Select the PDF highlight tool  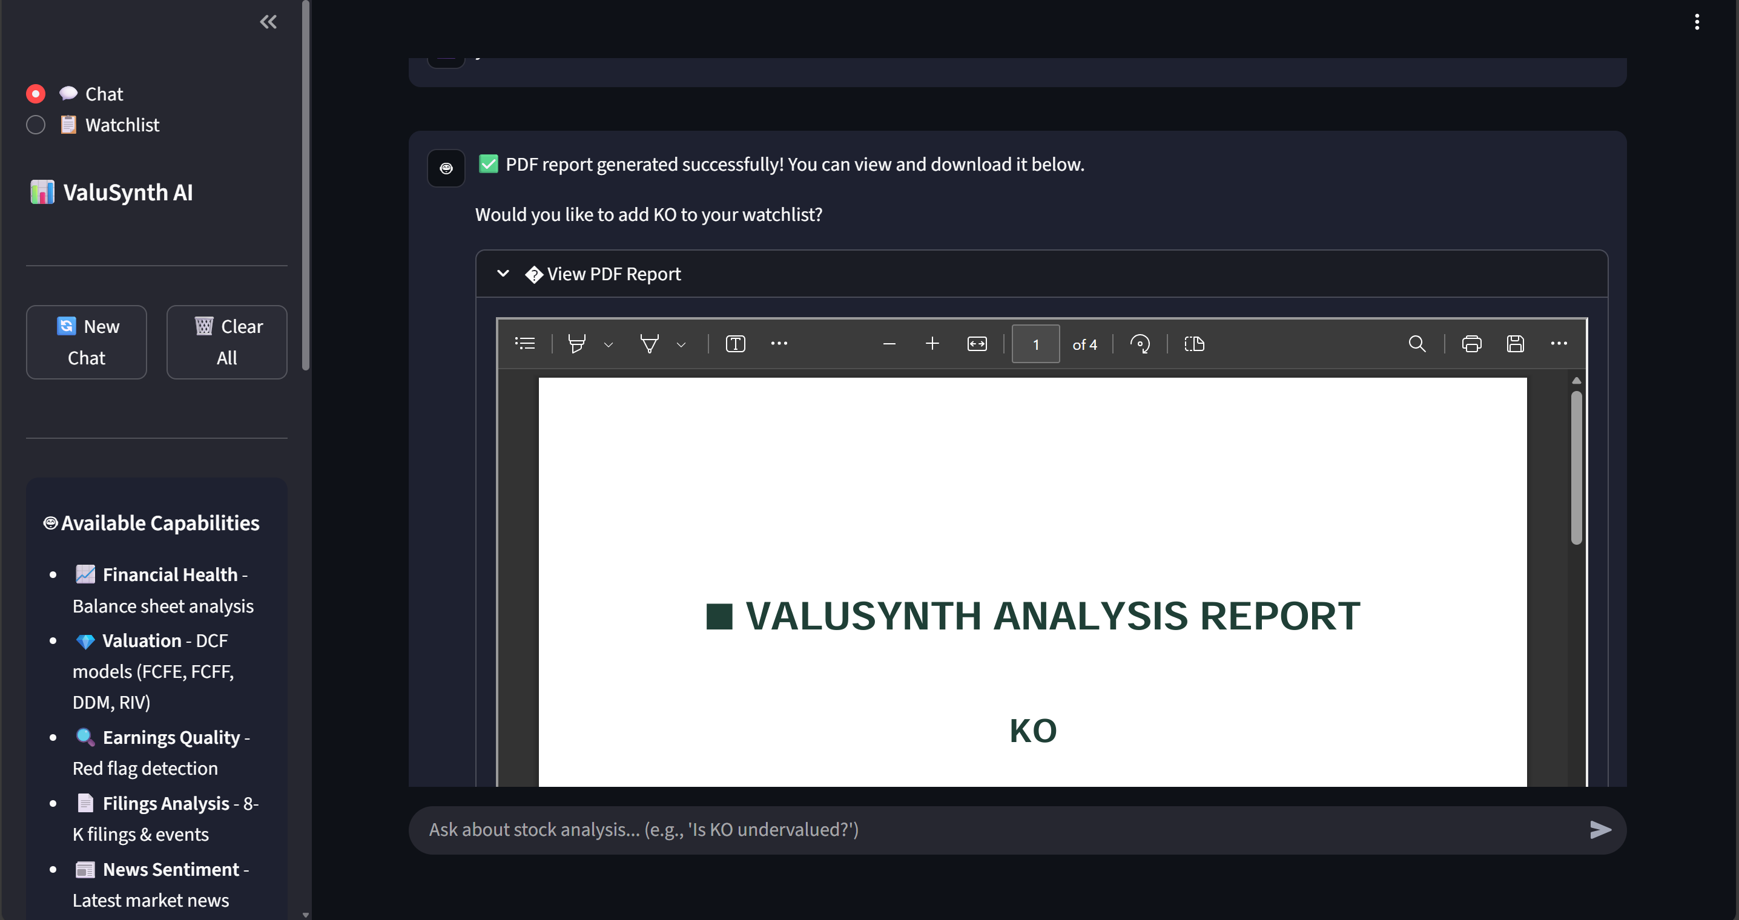(x=576, y=344)
